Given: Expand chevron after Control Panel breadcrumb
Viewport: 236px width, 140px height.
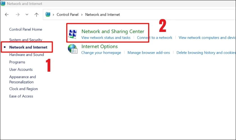Looking at the screenshot, I should click(82, 15).
